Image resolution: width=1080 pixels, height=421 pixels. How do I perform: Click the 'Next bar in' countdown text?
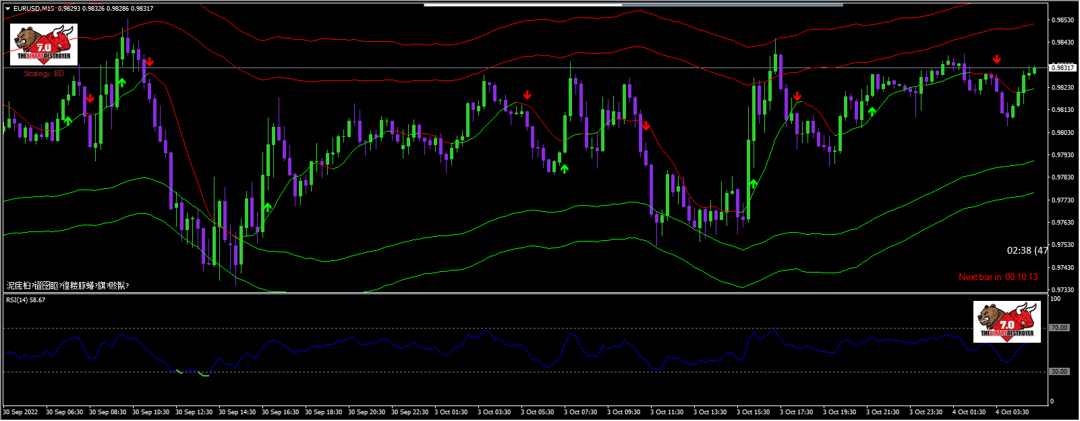coord(998,277)
